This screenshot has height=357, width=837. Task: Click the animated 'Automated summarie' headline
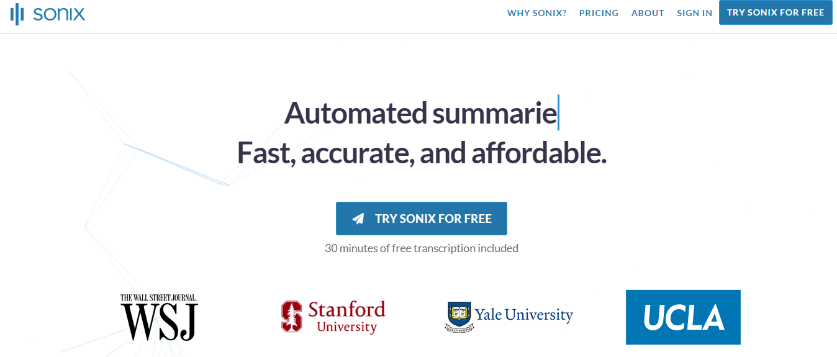420,113
